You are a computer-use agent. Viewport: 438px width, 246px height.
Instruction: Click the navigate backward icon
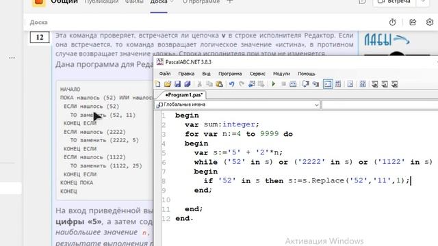coord(251,84)
